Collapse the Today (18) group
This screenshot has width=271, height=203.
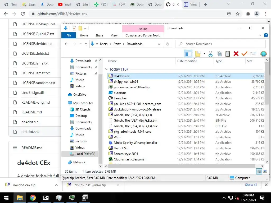coord(107,69)
